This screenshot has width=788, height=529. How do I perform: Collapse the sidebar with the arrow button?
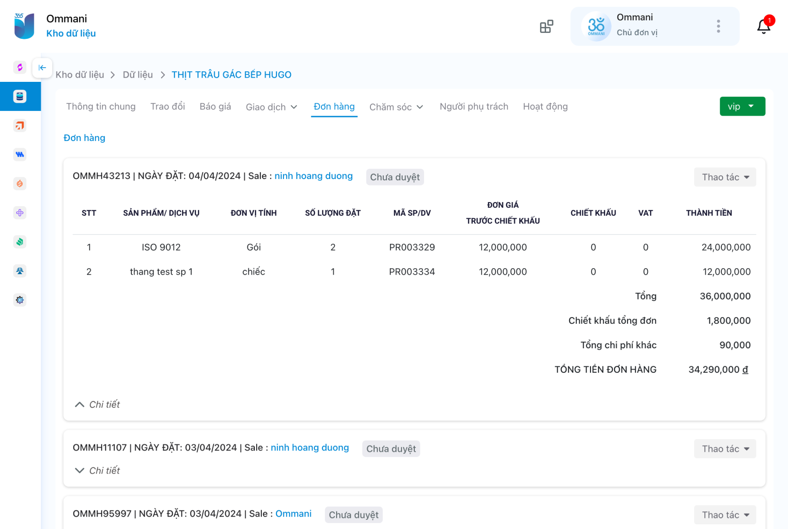click(x=42, y=68)
